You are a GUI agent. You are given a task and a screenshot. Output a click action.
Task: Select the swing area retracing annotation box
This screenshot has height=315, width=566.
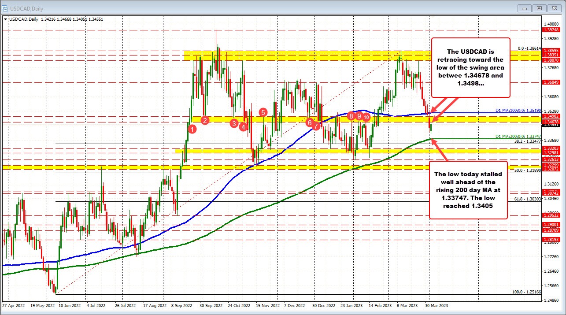coord(470,67)
